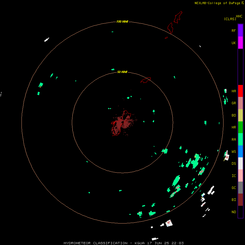Select the BD yellow legend swatch
The width and height of the screenshot is (245, 245).
(240, 115)
